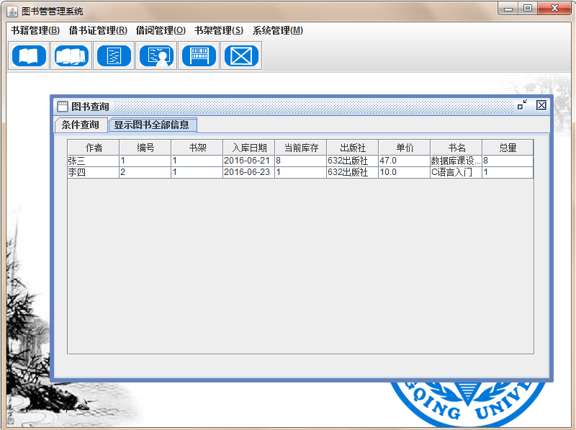Click the document list toolbar icon

point(114,56)
